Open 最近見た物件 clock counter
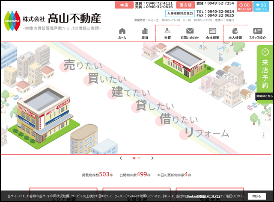Screen dimensions: 274x202 [x=244, y=6]
